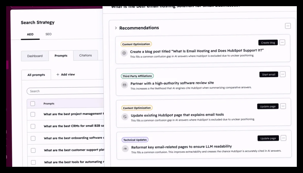
Task: Open "What are the best project management" prompt
Action: [74, 114]
